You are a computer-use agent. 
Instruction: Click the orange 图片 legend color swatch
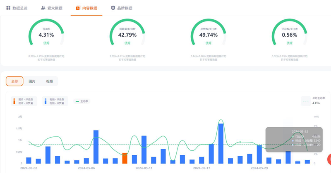tap(14, 101)
